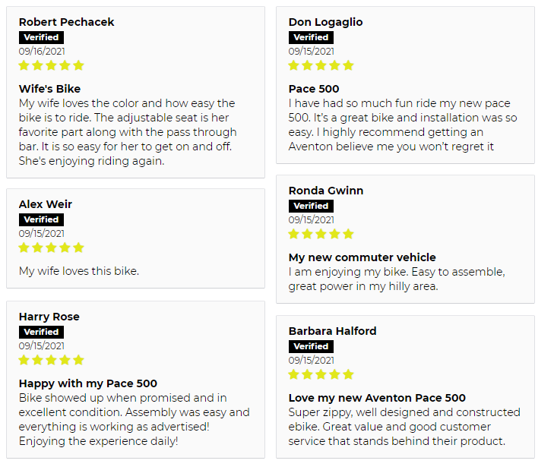
Task: Click Alex Weir's review text
Action: tap(79, 271)
